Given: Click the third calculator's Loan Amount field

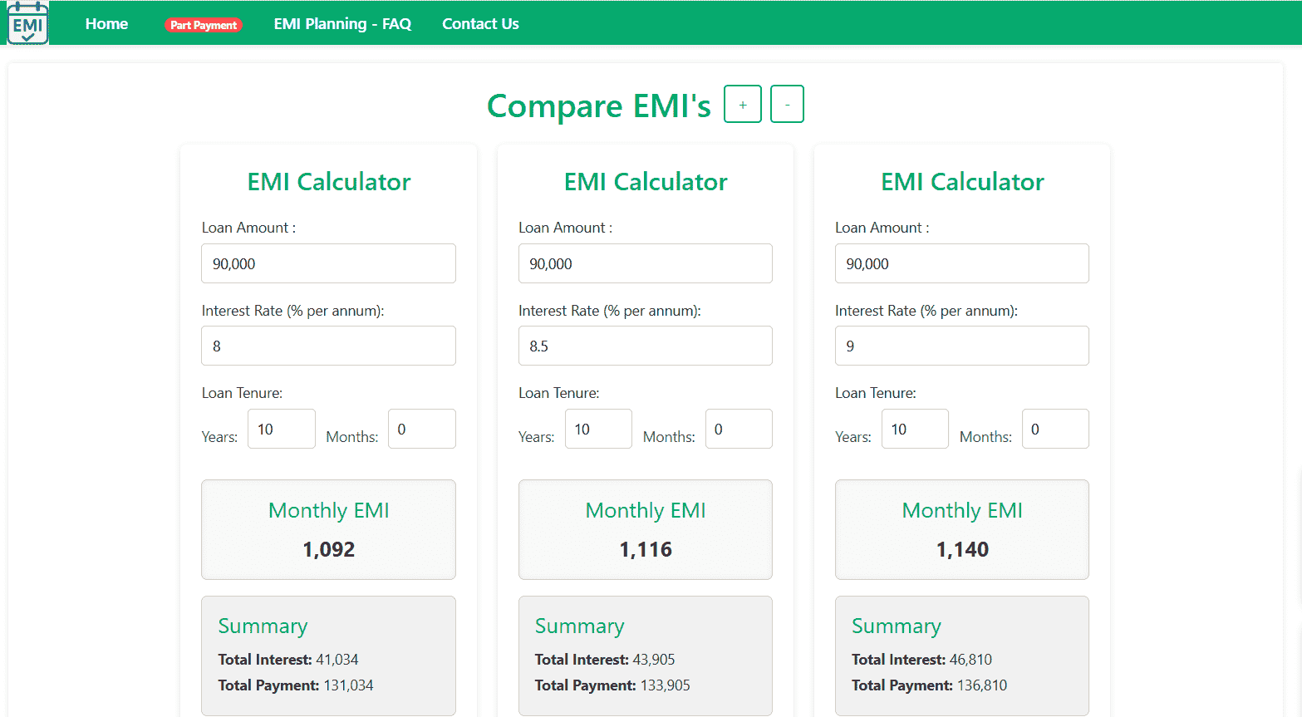Looking at the screenshot, I should (961, 263).
